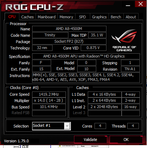Click the Core Speed value field
This screenshot has height=148, width=147.
coord(49,94)
